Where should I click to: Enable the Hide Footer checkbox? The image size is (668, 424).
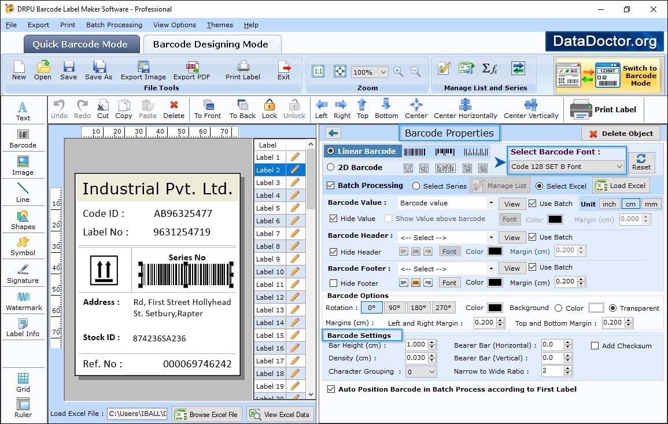334,283
